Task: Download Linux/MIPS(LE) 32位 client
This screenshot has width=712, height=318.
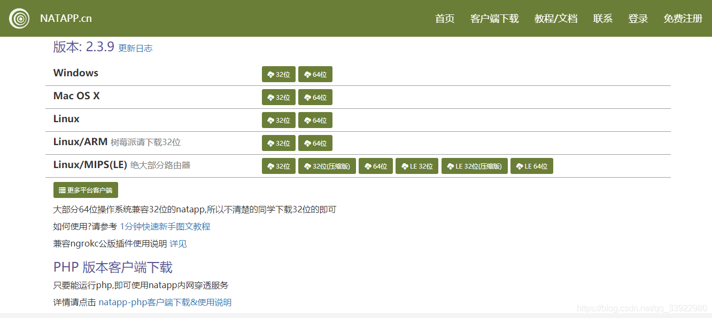Action: click(x=278, y=166)
